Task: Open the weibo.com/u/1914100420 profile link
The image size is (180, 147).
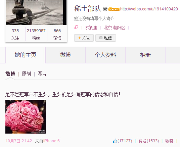Action: click(149, 9)
